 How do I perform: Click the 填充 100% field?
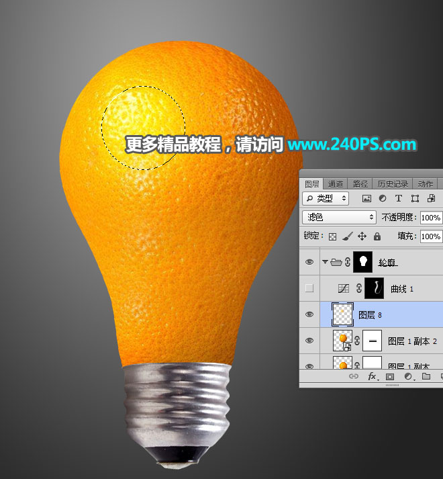(x=431, y=236)
